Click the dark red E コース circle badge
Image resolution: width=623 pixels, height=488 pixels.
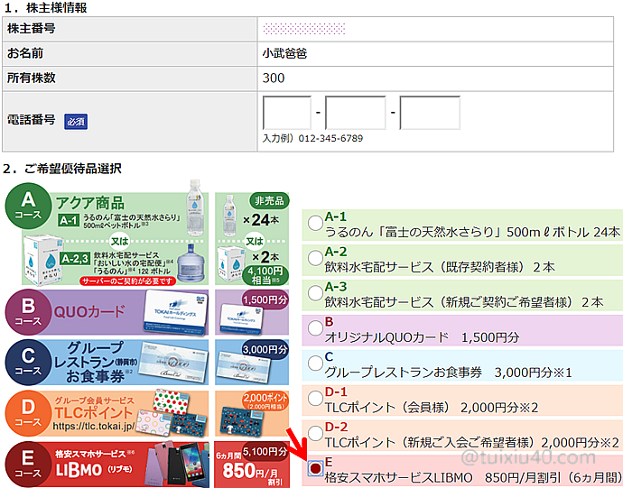click(x=28, y=465)
